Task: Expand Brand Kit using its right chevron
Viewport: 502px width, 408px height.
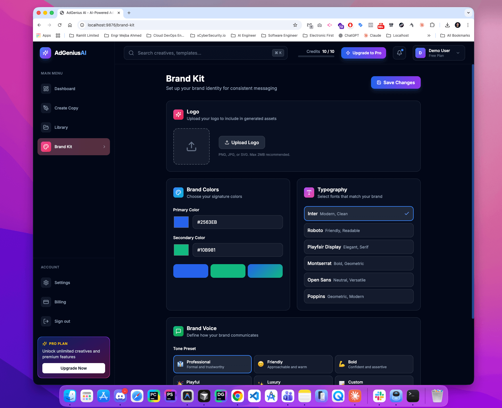Action: (104, 146)
